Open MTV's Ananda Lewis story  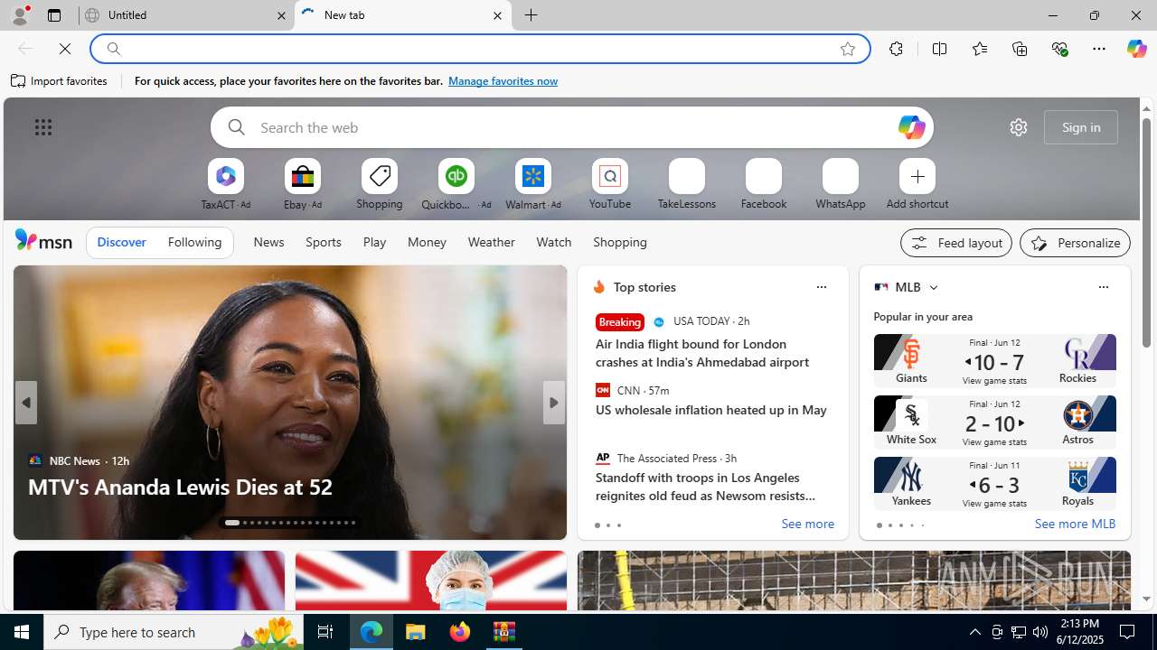click(x=180, y=487)
